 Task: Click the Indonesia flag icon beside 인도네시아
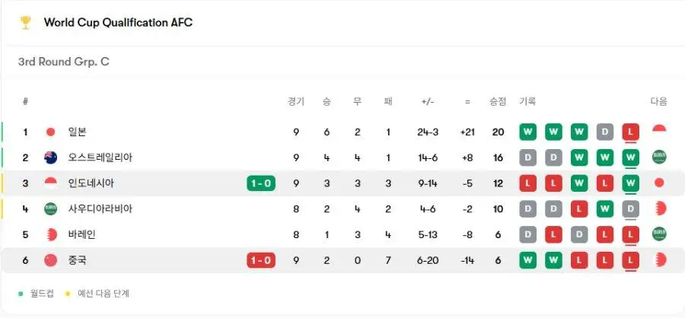[x=51, y=183]
